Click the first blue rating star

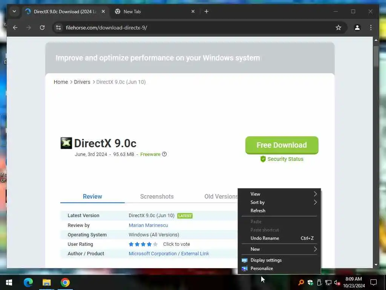tap(131, 244)
